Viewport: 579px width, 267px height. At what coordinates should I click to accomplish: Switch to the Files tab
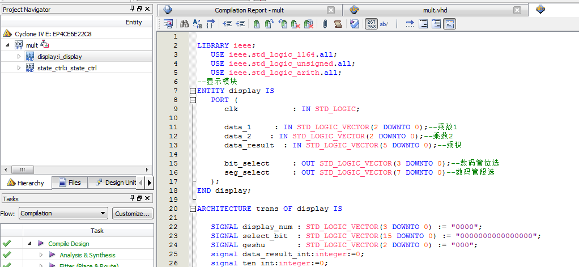point(69,183)
